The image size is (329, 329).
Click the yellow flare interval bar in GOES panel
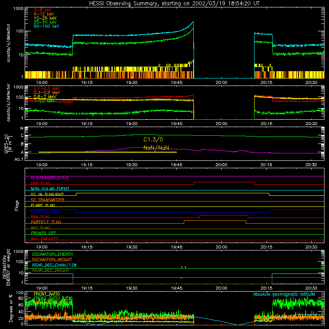coord(108,152)
